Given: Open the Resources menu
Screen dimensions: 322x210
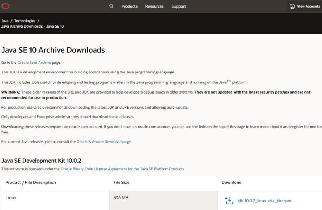Looking at the screenshot, I should point(154,6).
